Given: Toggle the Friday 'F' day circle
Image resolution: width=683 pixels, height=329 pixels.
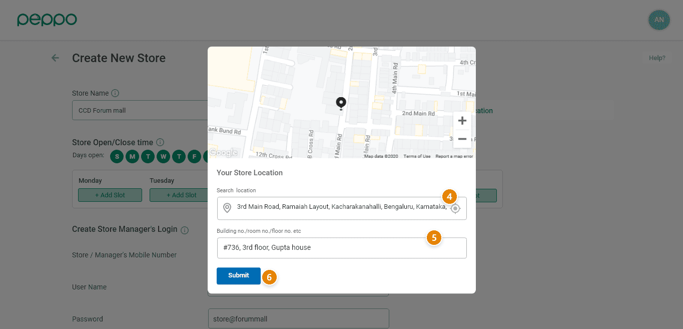Looking at the screenshot, I should 194,157.
